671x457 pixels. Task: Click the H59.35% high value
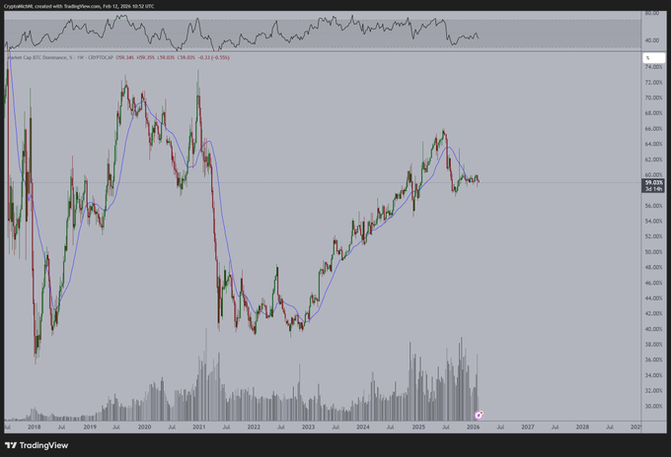click(145, 57)
